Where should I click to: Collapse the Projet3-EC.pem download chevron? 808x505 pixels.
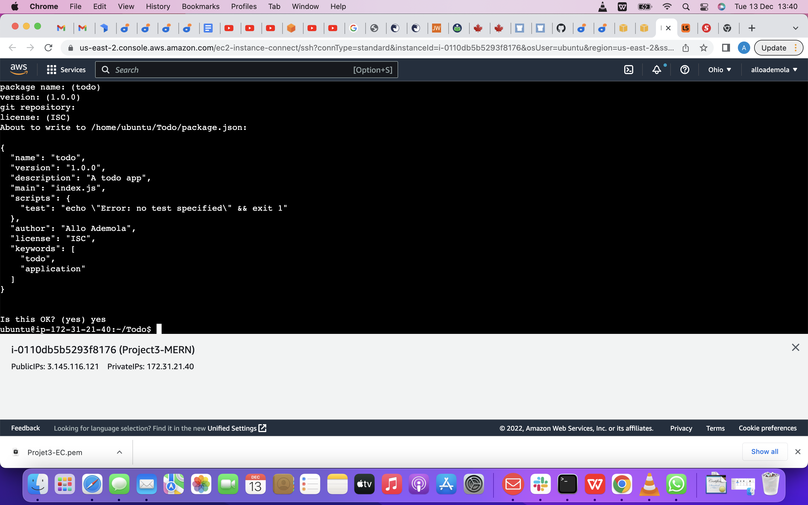pyautogui.click(x=119, y=452)
